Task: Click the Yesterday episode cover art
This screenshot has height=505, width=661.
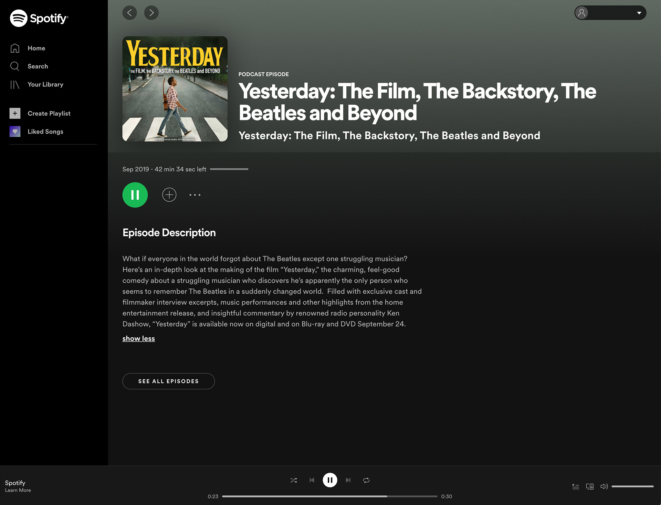Action: 175,89
